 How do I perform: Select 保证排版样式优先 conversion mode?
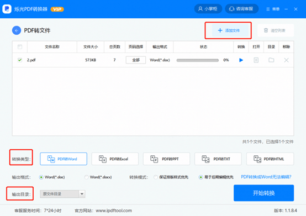coord(156,177)
